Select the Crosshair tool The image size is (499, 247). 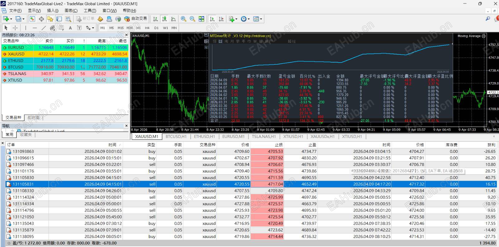pyautogui.click(x=15, y=28)
